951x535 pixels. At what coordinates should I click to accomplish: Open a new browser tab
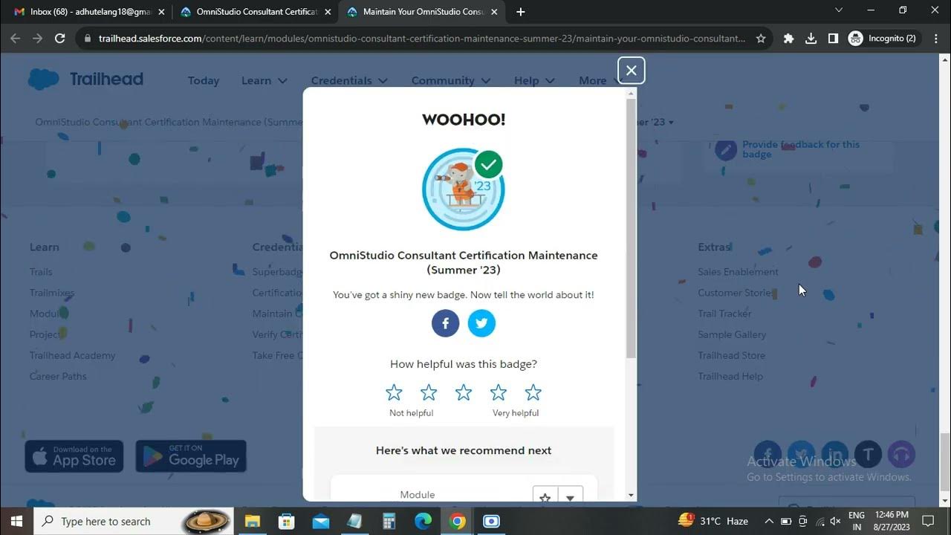520,12
